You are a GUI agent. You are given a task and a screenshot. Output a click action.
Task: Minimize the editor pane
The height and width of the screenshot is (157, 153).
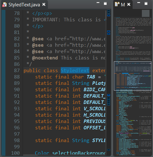tap(98, 3)
